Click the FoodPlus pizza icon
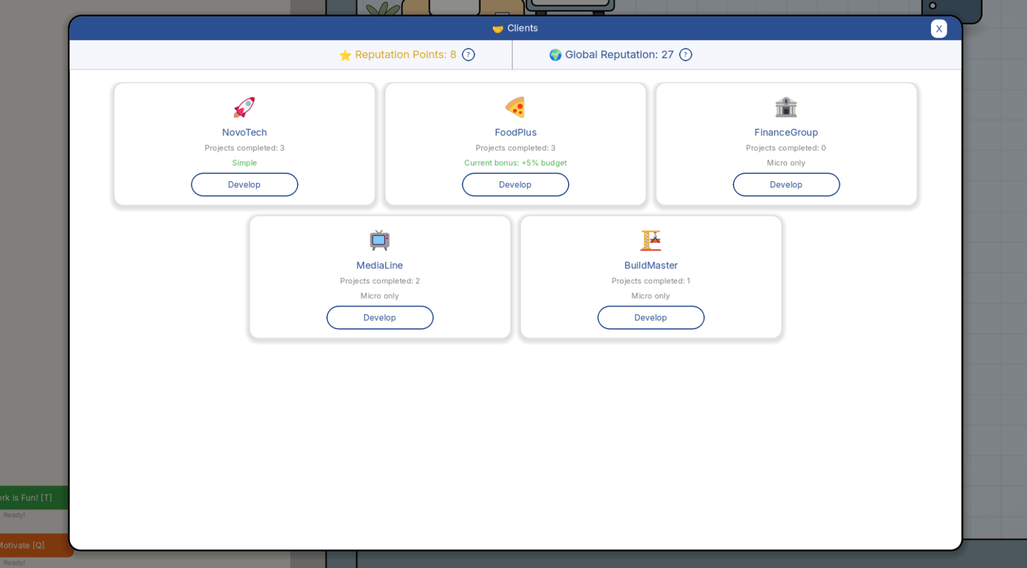Image resolution: width=1027 pixels, height=568 pixels. (x=515, y=107)
